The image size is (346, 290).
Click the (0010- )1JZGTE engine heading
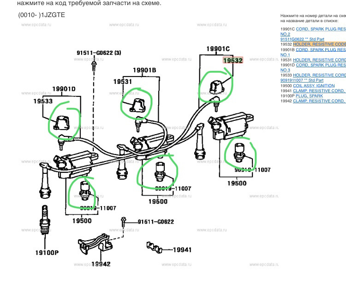click(x=42, y=15)
